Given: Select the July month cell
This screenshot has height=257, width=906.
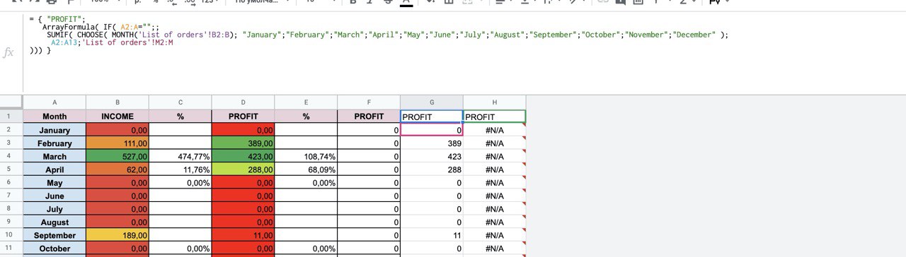Looking at the screenshot, I should pos(55,209).
